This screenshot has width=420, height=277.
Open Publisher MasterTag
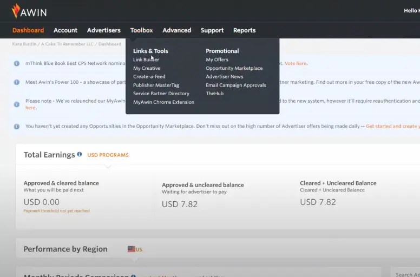(156, 85)
